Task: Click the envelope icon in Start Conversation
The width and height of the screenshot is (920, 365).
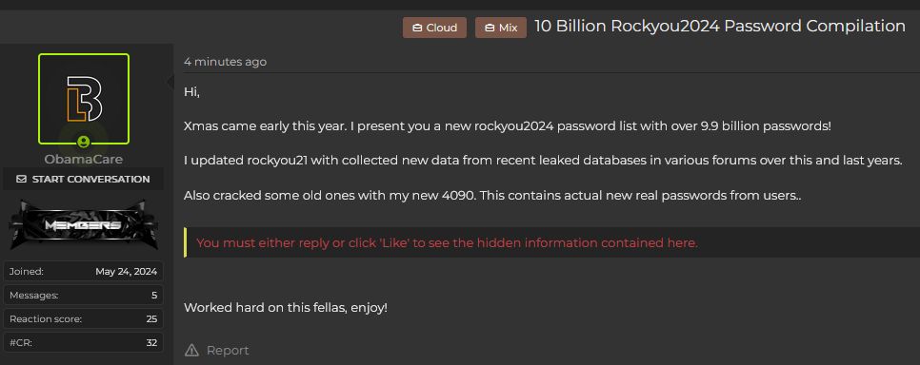Action: click(22, 180)
